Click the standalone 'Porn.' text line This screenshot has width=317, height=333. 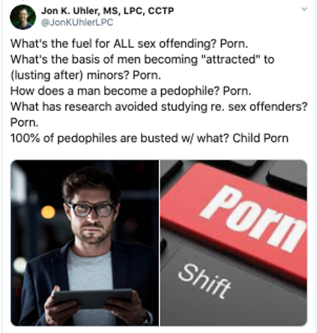[25, 122]
